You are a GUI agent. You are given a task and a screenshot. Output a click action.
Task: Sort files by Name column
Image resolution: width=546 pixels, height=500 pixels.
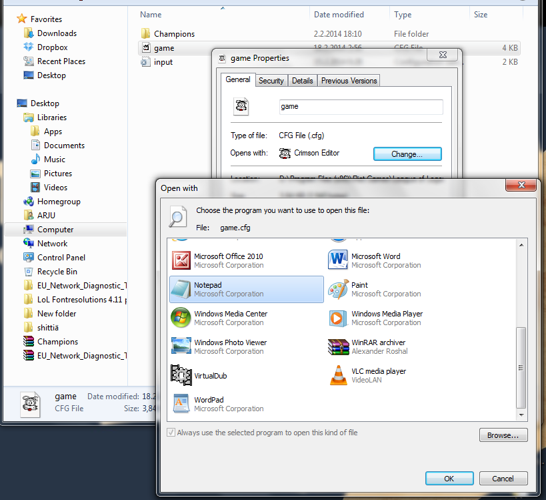tap(151, 15)
